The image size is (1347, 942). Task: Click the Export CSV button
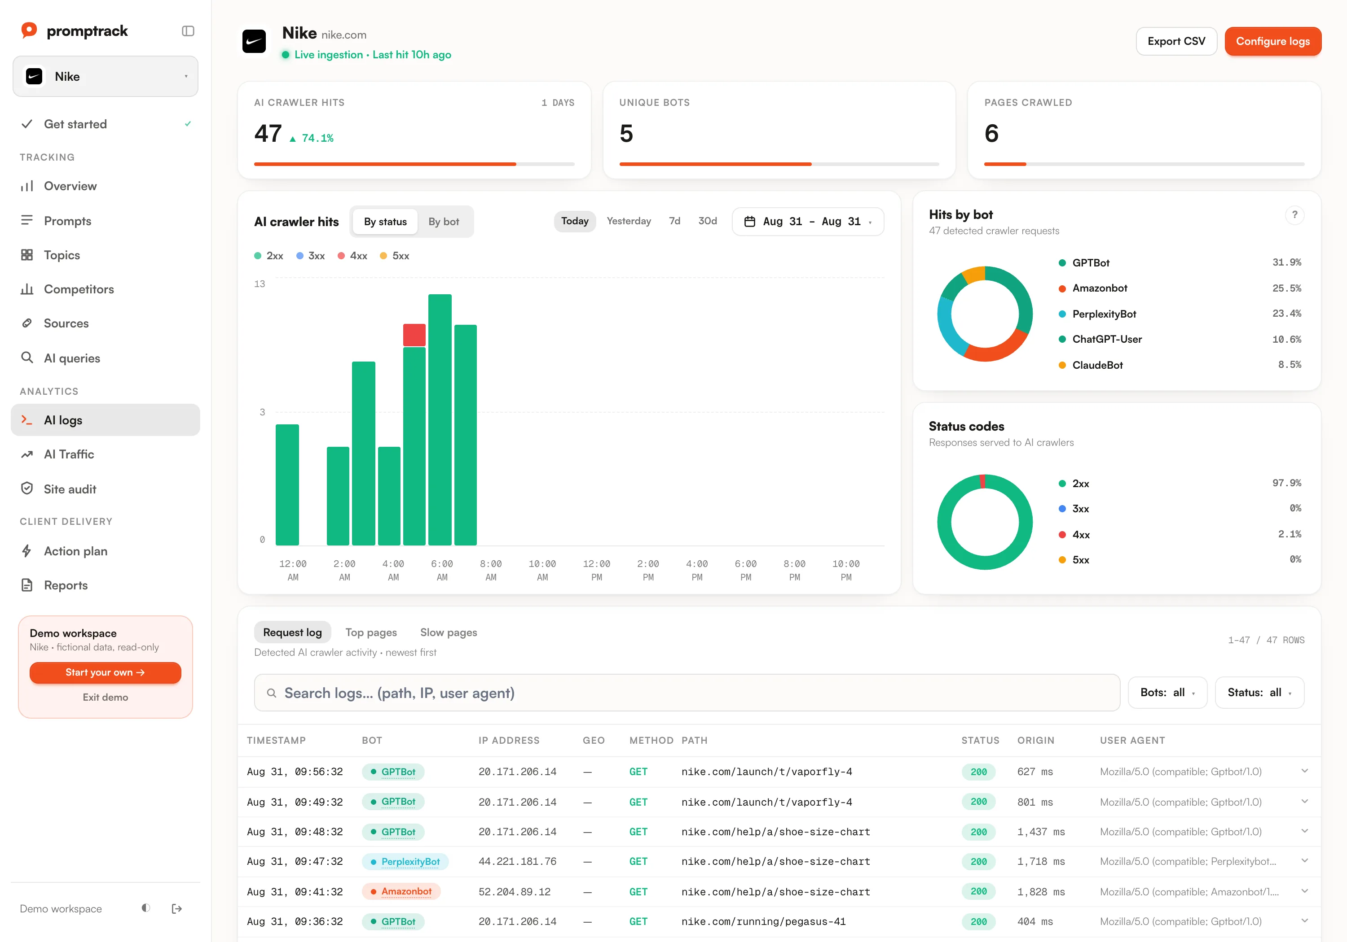(1176, 41)
